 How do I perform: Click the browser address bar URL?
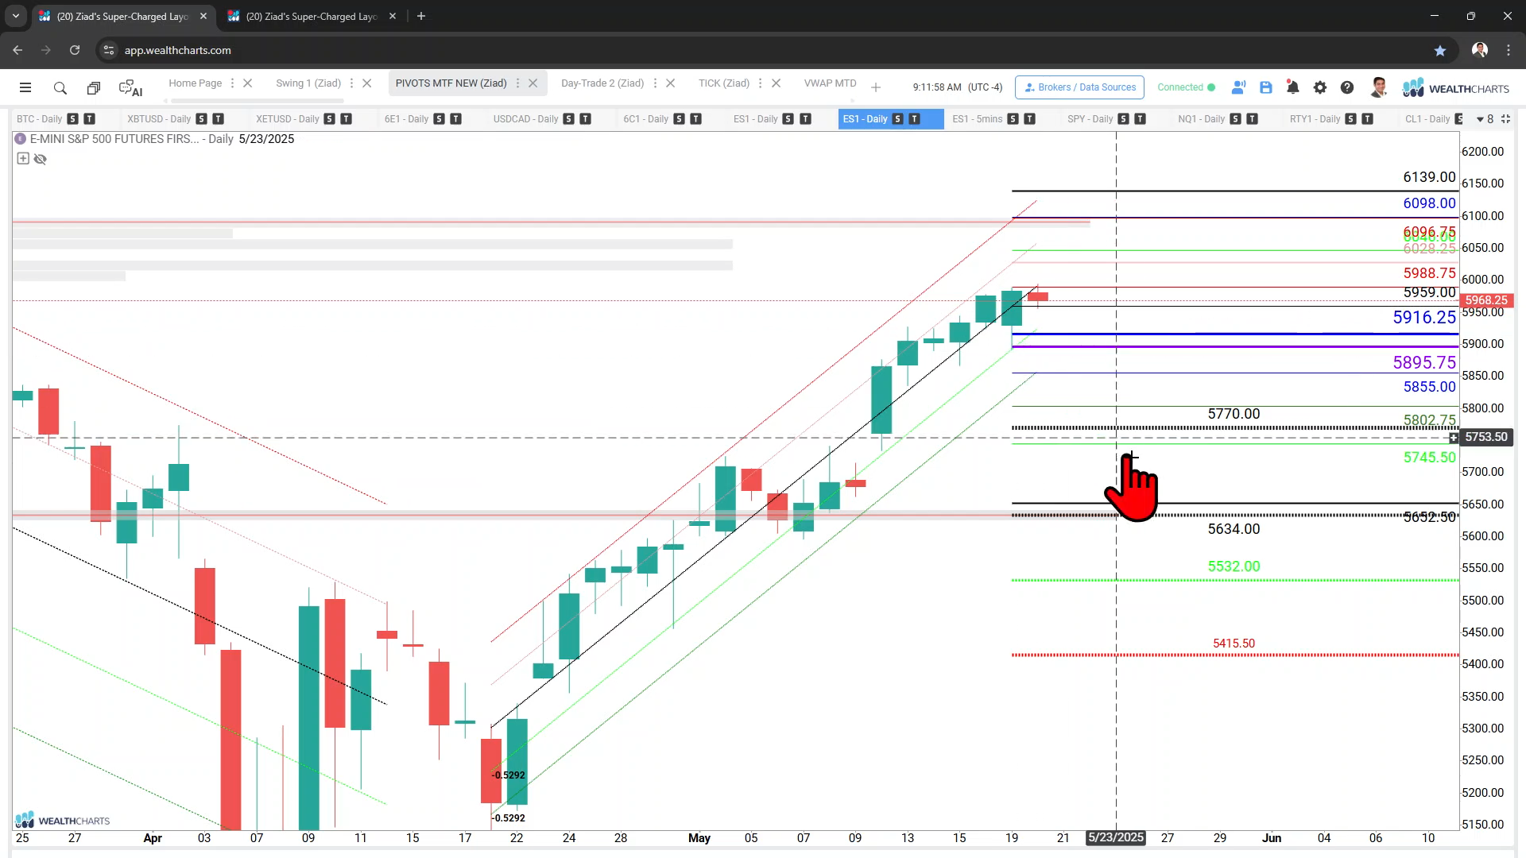[x=177, y=50]
